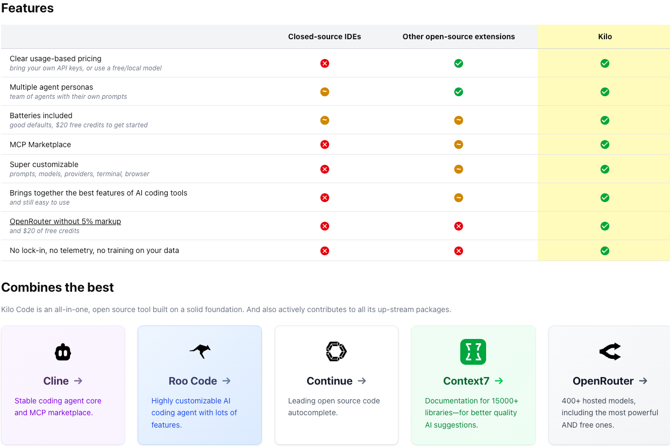Click 'bring your own API keys' subtitle text
670x448 pixels.
(85, 68)
